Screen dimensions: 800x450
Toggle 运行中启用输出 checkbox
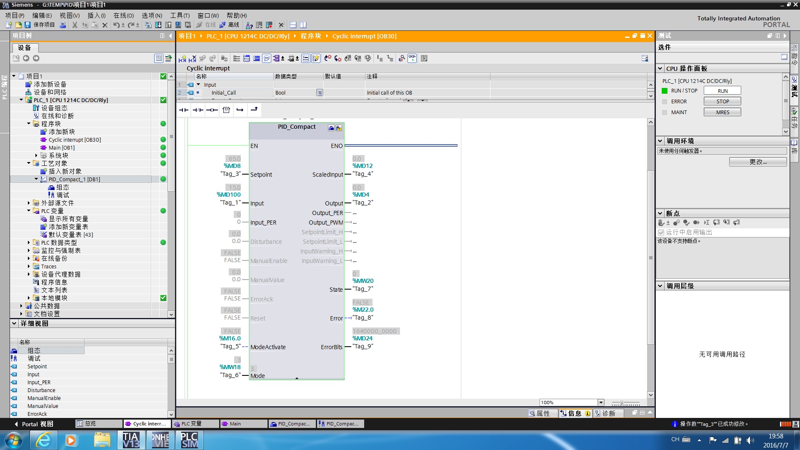[661, 232]
